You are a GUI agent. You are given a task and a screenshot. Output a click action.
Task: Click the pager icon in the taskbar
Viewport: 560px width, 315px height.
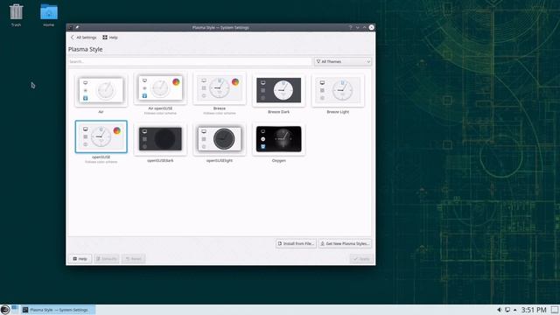pos(15,309)
